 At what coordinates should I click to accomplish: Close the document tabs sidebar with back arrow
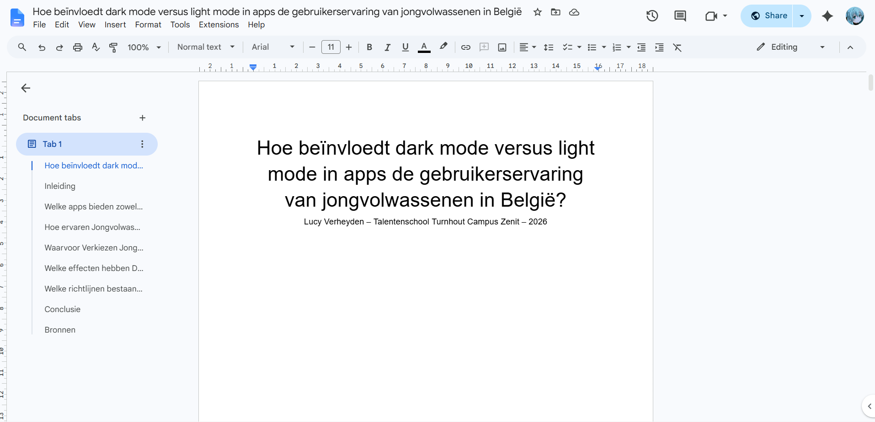[26, 88]
